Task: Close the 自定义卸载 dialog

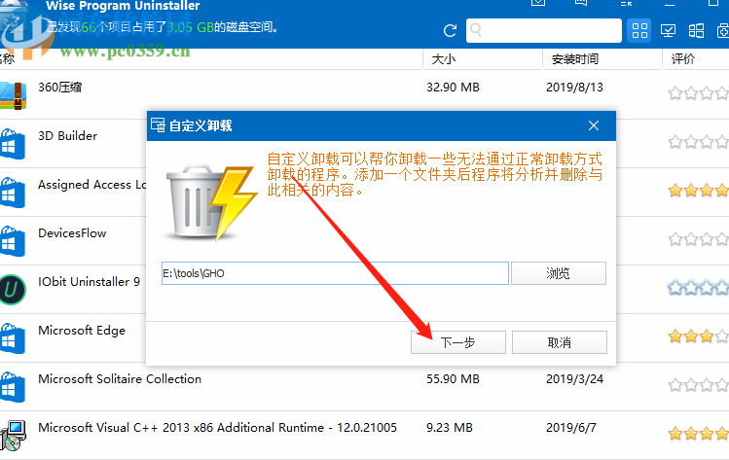Action: (x=594, y=125)
